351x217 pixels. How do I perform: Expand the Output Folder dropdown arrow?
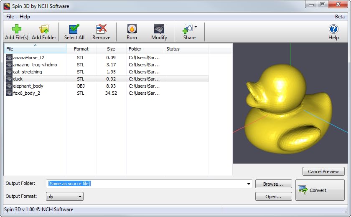point(249,184)
